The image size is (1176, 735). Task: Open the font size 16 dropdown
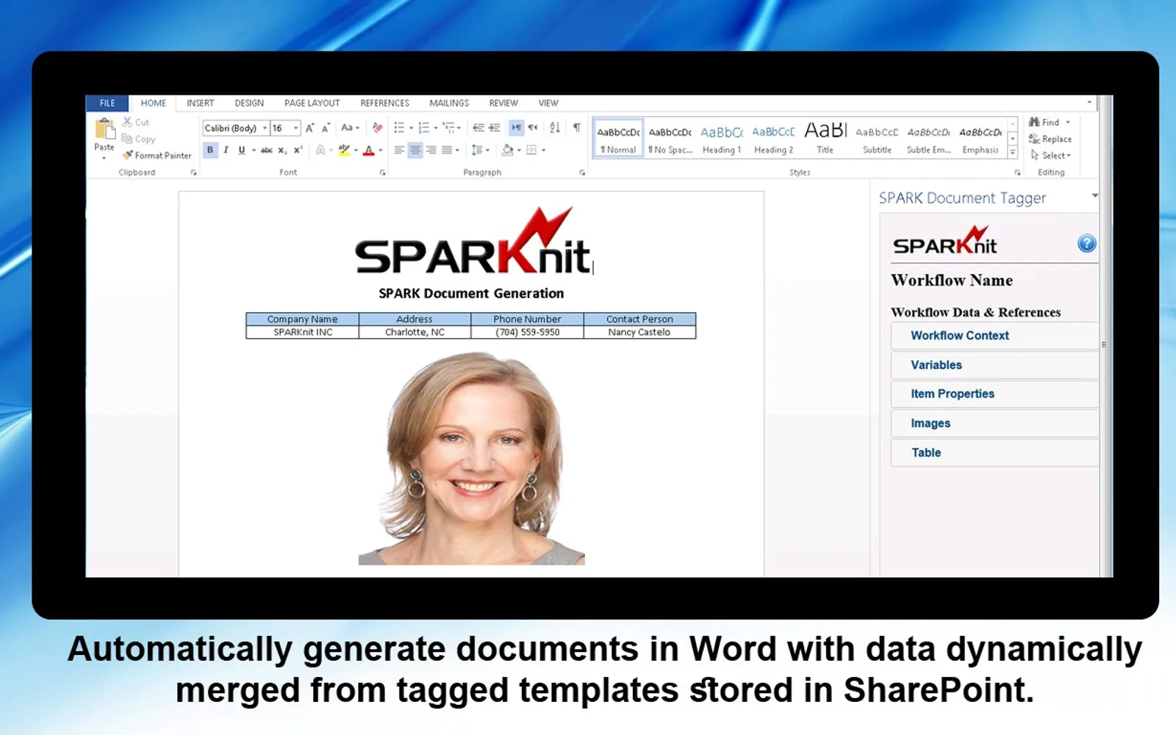tap(295, 128)
